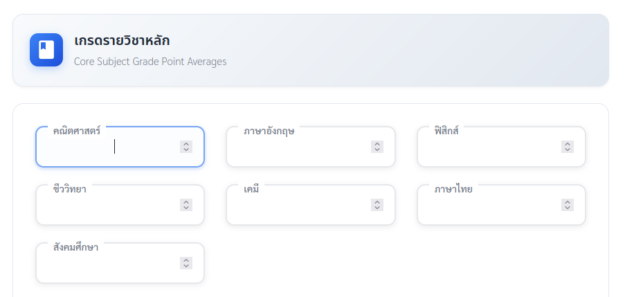625x297 pixels.
Task: Click into the ชีววิทยา grade field
Action: [x=107, y=205]
